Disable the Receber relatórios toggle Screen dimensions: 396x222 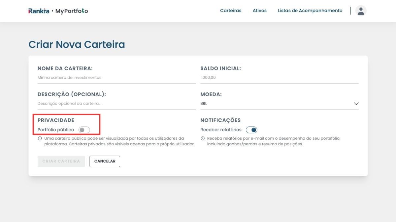[251, 130]
